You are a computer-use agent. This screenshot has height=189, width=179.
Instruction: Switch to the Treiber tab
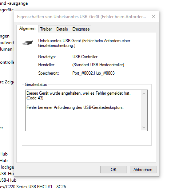[x=46, y=29]
